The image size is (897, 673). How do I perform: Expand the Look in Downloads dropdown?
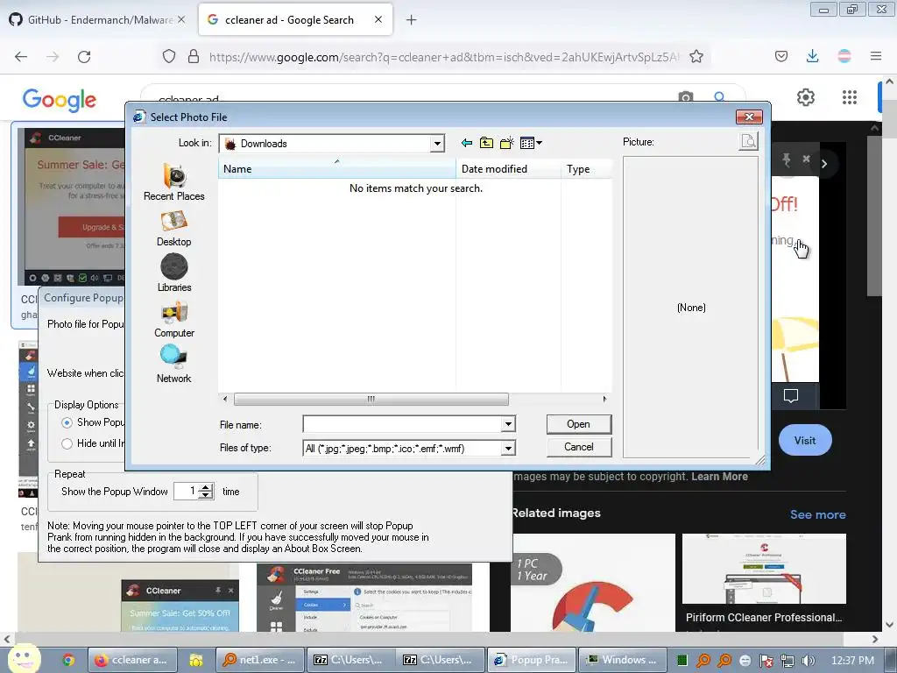point(437,144)
